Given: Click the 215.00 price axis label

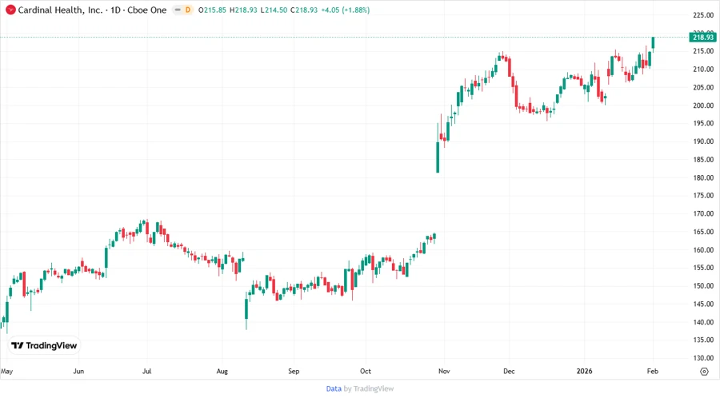Looking at the screenshot, I should pos(703,51).
